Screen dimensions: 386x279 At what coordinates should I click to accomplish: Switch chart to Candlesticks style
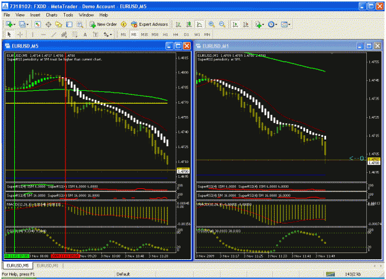point(189,24)
